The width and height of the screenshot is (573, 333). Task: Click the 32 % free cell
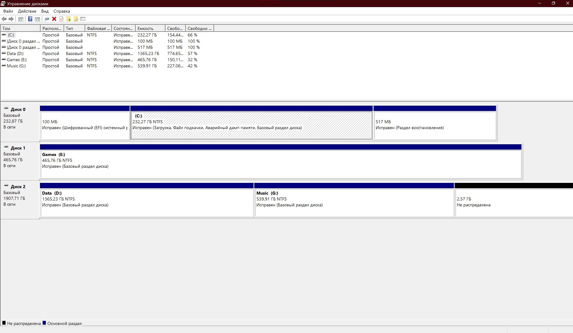point(192,60)
